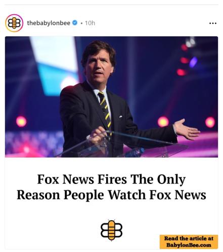Click the red stage lights upper right
Screen dimensions: 223x252
click(x=183, y=60)
